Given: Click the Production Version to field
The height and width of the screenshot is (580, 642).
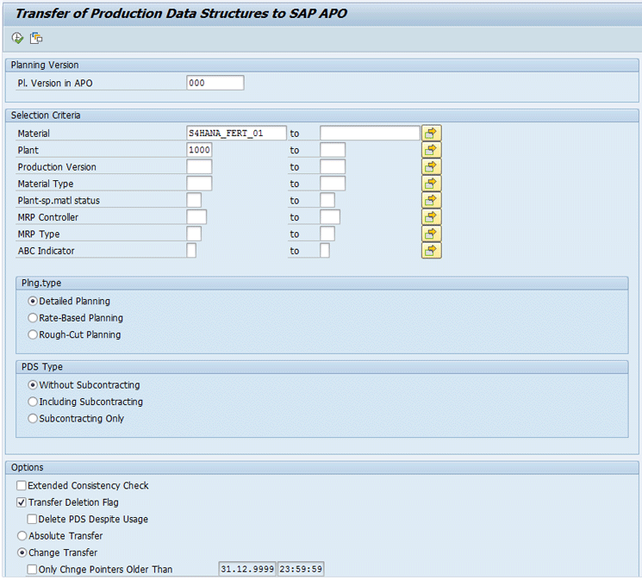Looking at the screenshot, I should click(333, 166).
